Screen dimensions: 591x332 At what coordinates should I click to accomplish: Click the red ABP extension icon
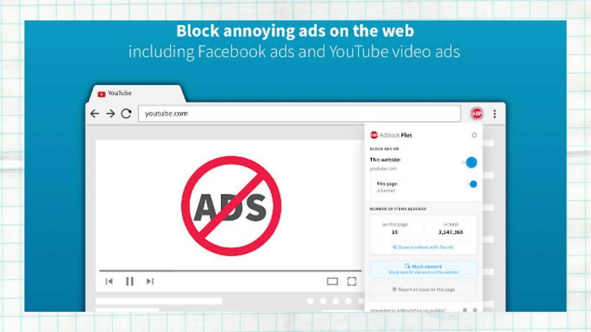(477, 113)
